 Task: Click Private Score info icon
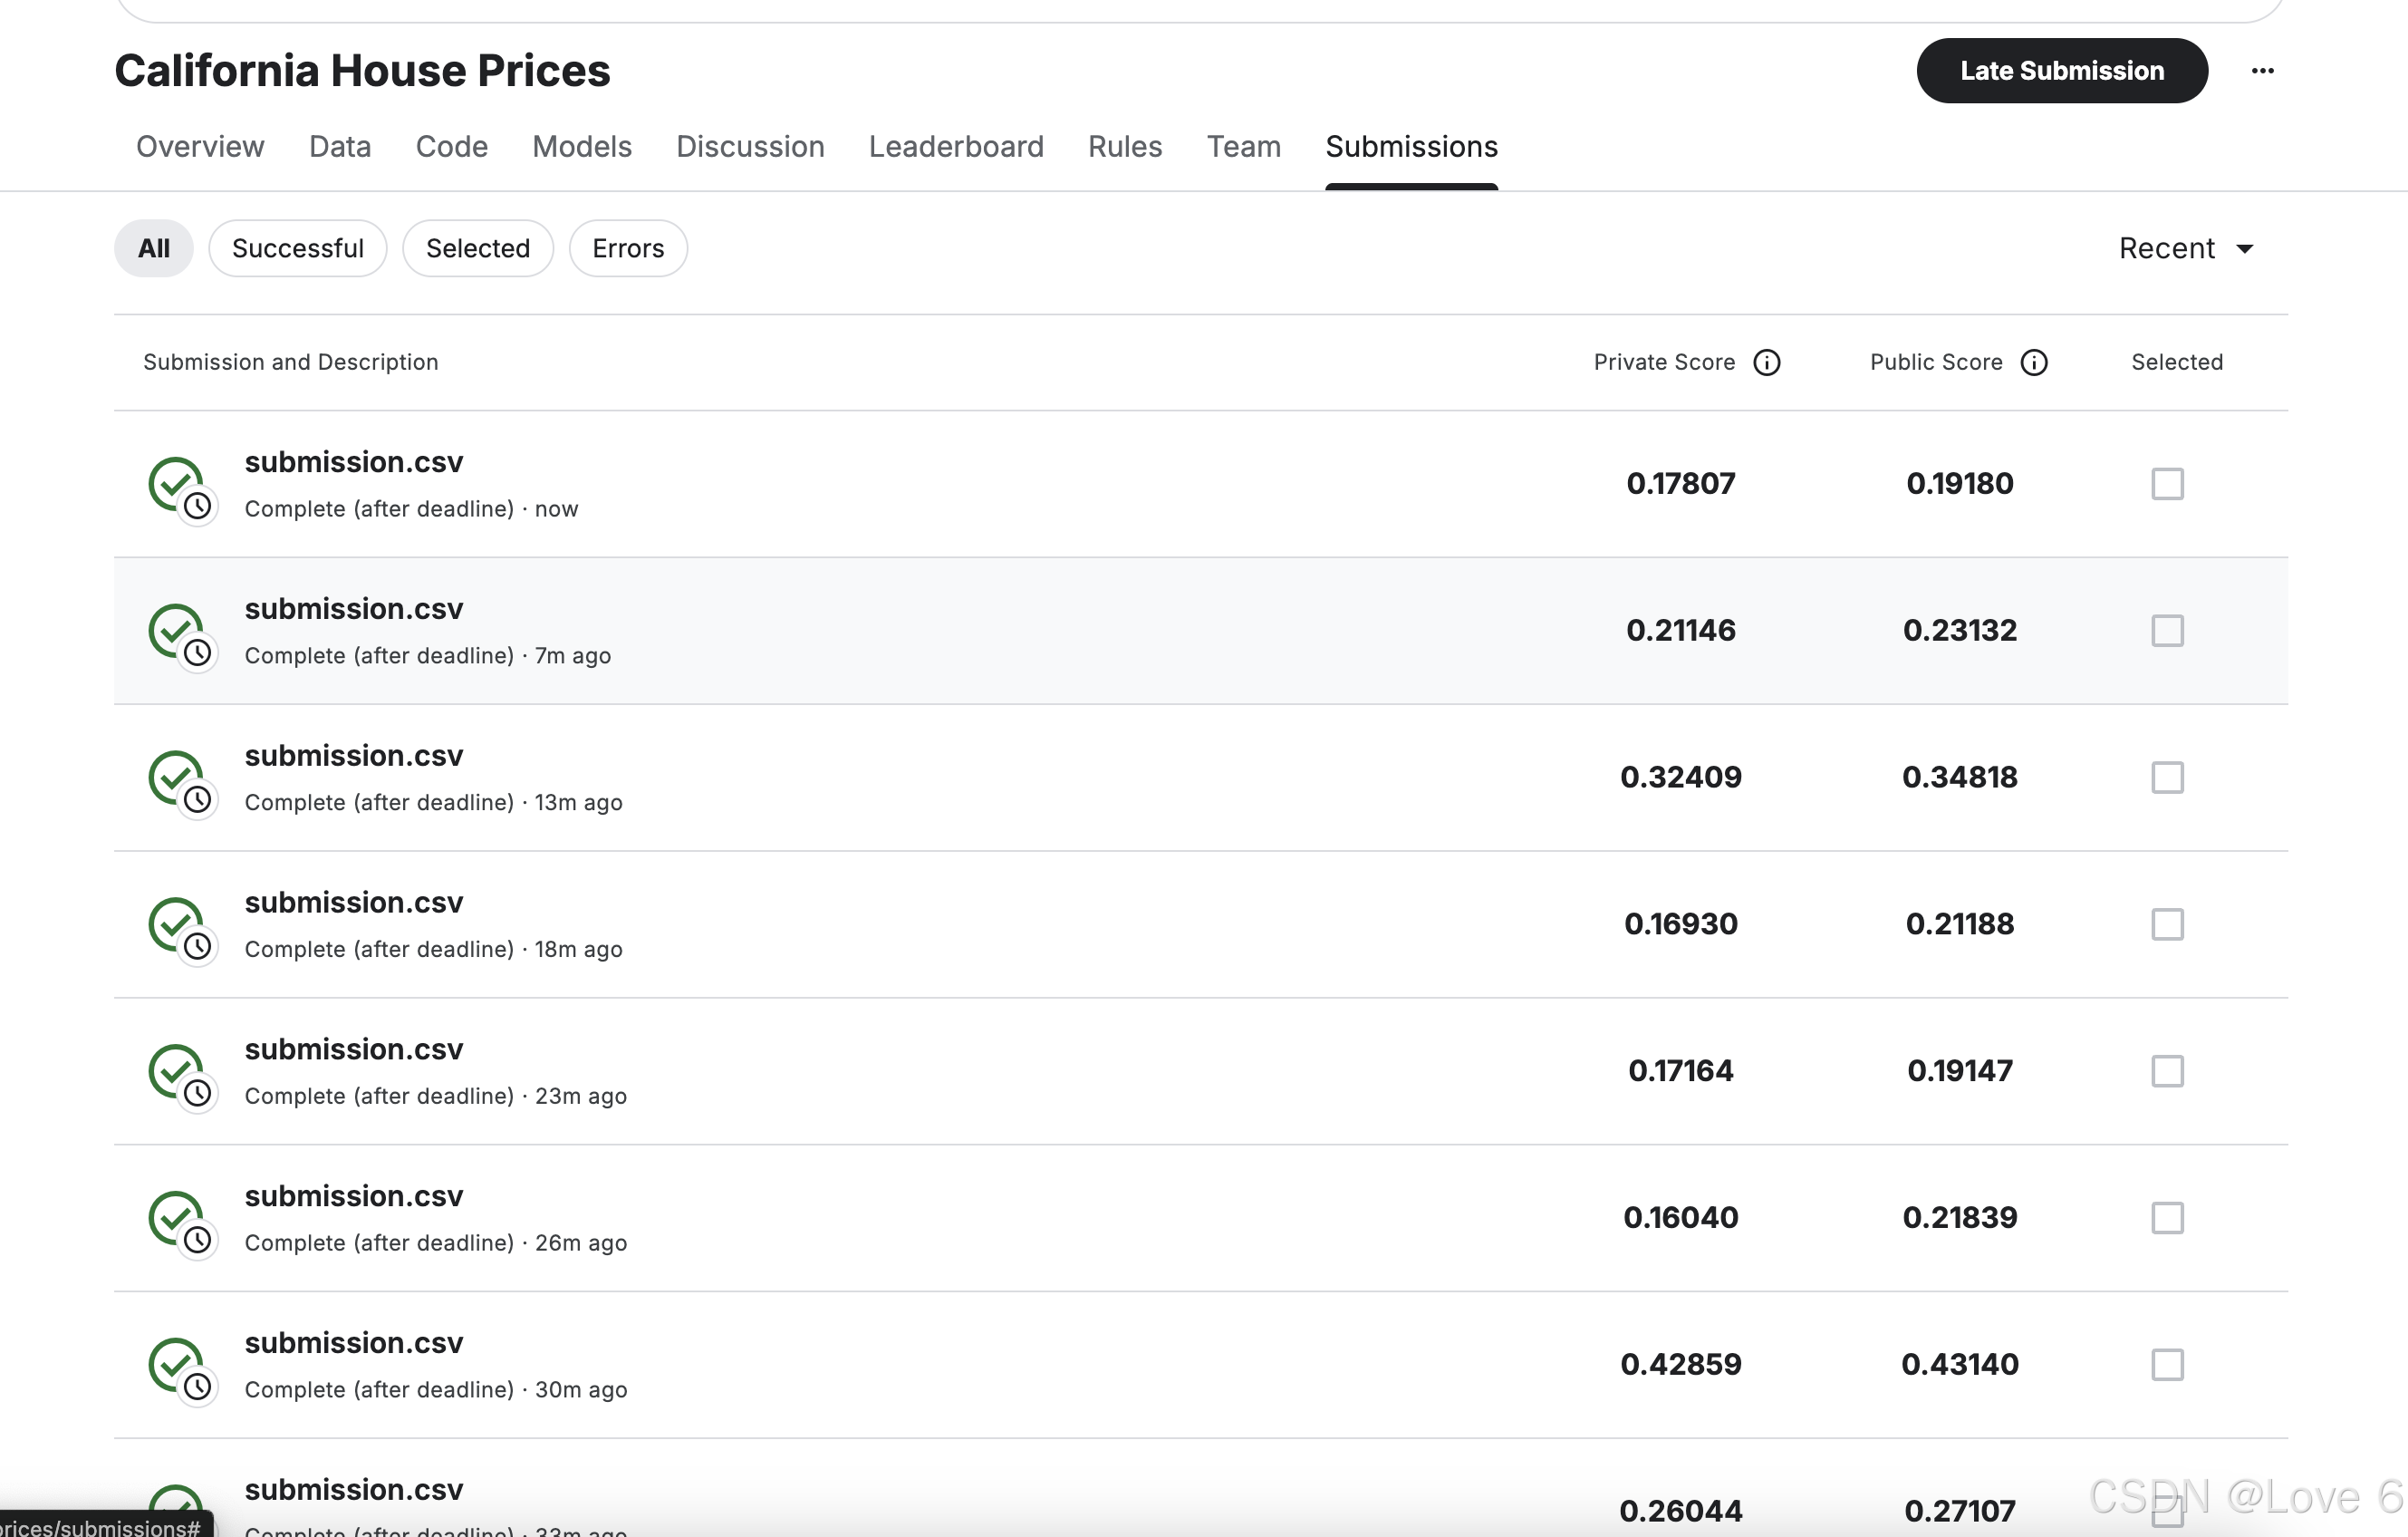pyautogui.click(x=1767, y=362)
